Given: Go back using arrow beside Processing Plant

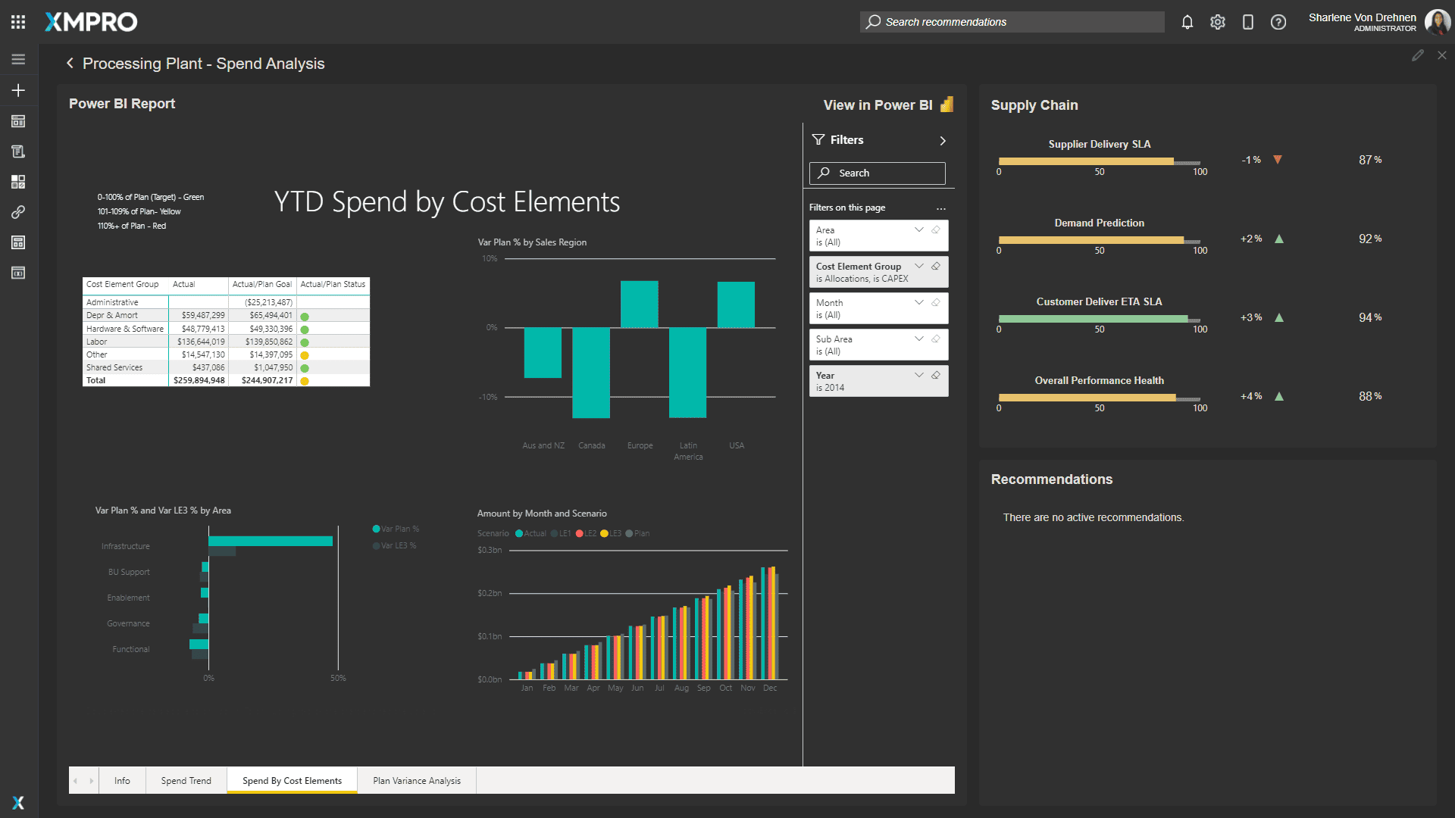Looking at the screenshot, I should 70,64.
